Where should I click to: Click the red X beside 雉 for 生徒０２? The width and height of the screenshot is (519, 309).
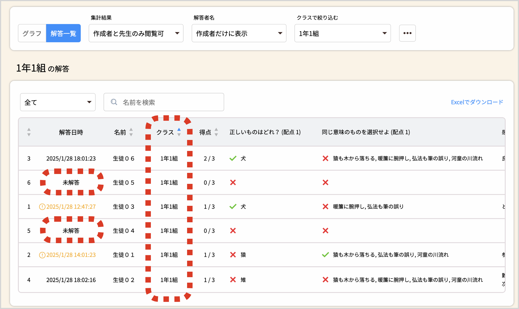233,280
